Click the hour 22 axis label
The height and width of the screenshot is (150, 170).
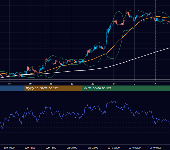tap(93, 84)
